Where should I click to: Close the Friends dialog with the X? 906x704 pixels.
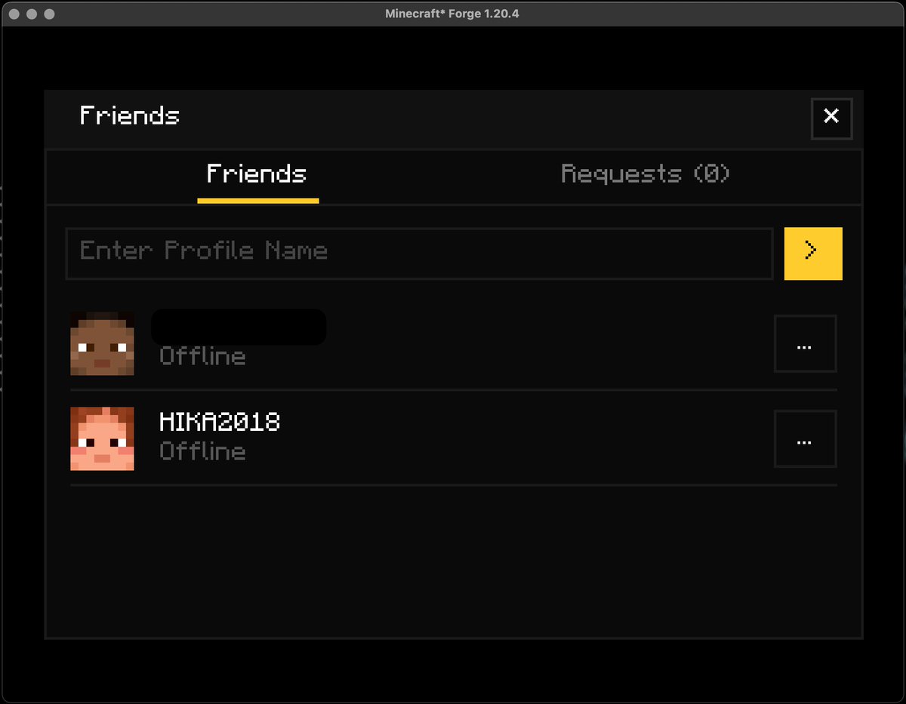click(x=831, y=118)
